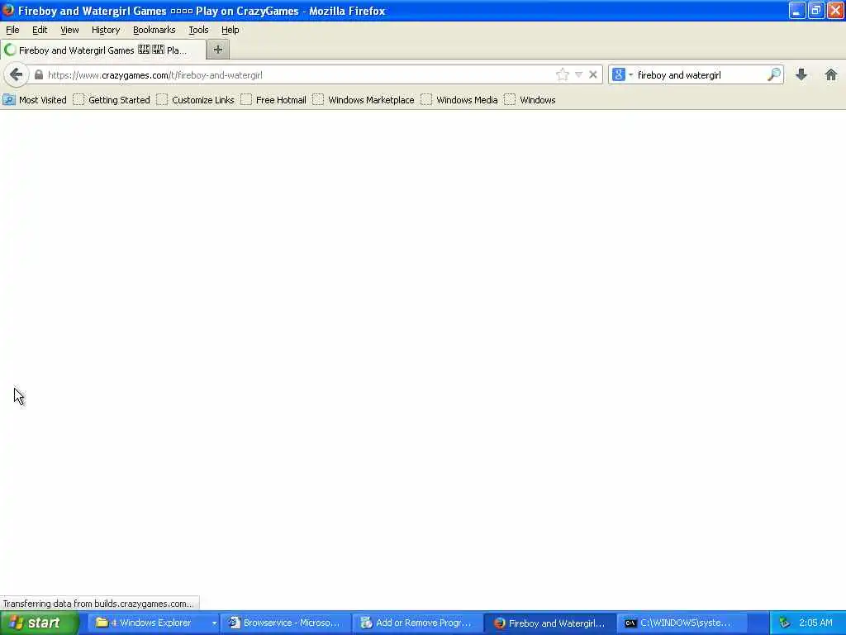Open the Downloads arrow button
This screenshot has width=846, height=635.
[x=801, y=74]
